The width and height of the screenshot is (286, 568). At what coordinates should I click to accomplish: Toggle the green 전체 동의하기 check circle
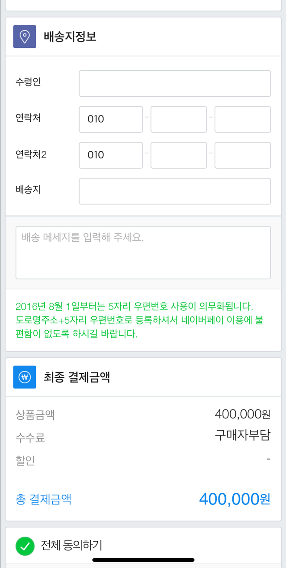coord(25,546)
